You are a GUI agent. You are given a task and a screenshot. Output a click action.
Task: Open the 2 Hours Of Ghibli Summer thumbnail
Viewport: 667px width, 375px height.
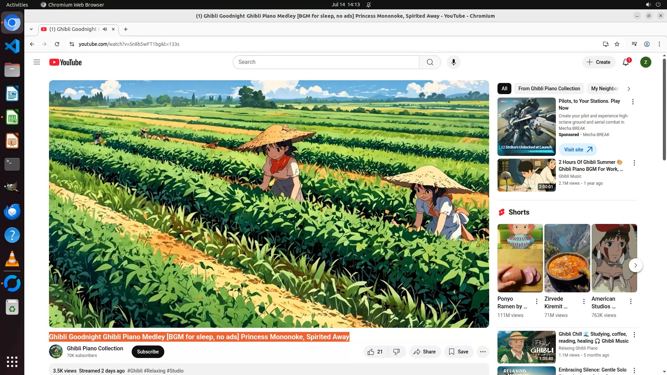point(526,175)
